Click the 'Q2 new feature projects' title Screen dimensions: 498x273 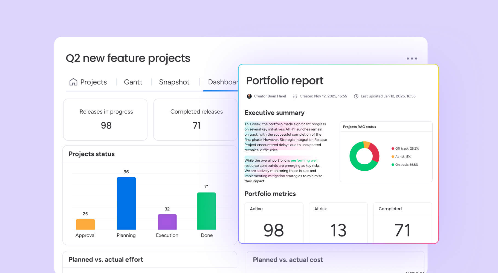[128, 58]
